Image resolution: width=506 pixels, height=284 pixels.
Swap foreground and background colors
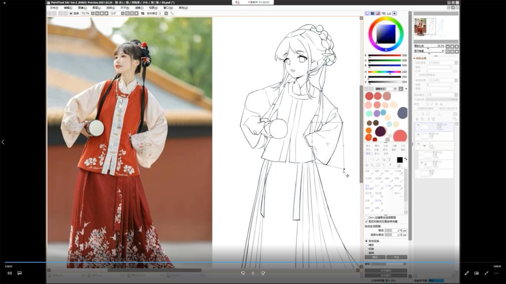pos(406,159)
